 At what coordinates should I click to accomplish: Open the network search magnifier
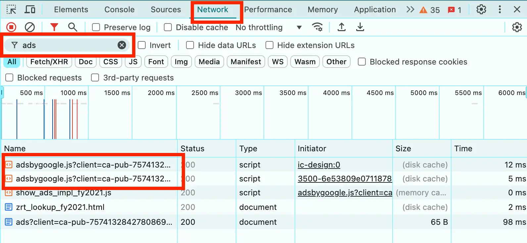tap(72, 27)
